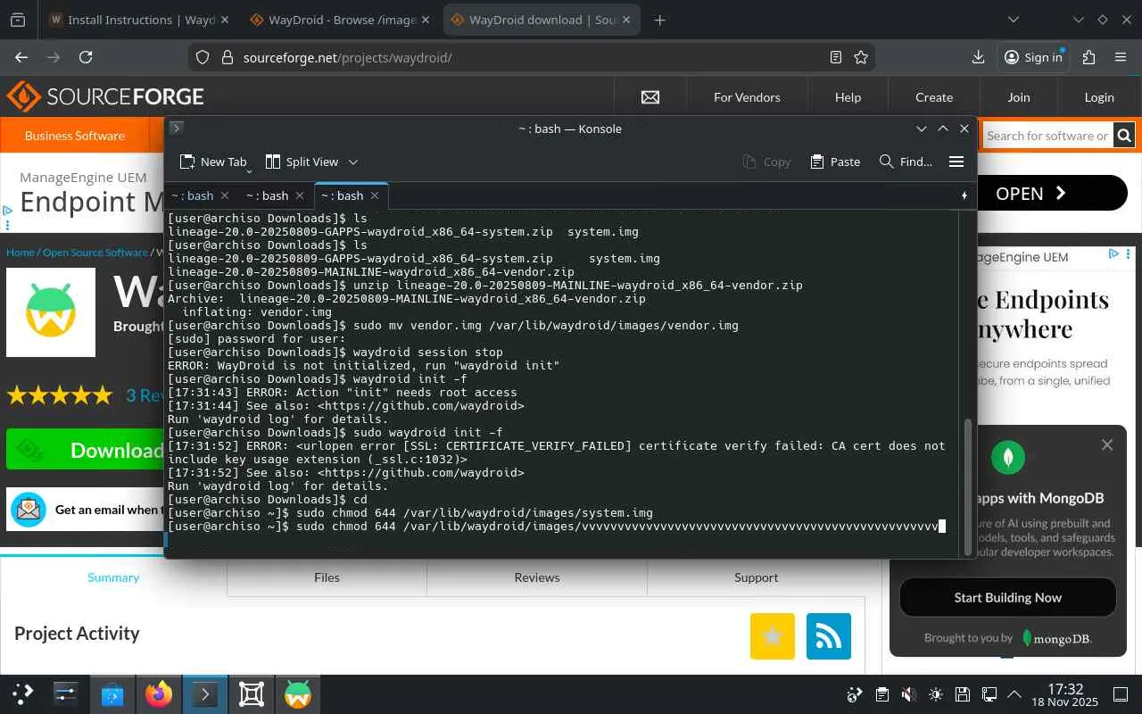Open Konsole hamburger menu
Screen dimensions: 1142x714
pyautogui.click(x=956, y=162)
